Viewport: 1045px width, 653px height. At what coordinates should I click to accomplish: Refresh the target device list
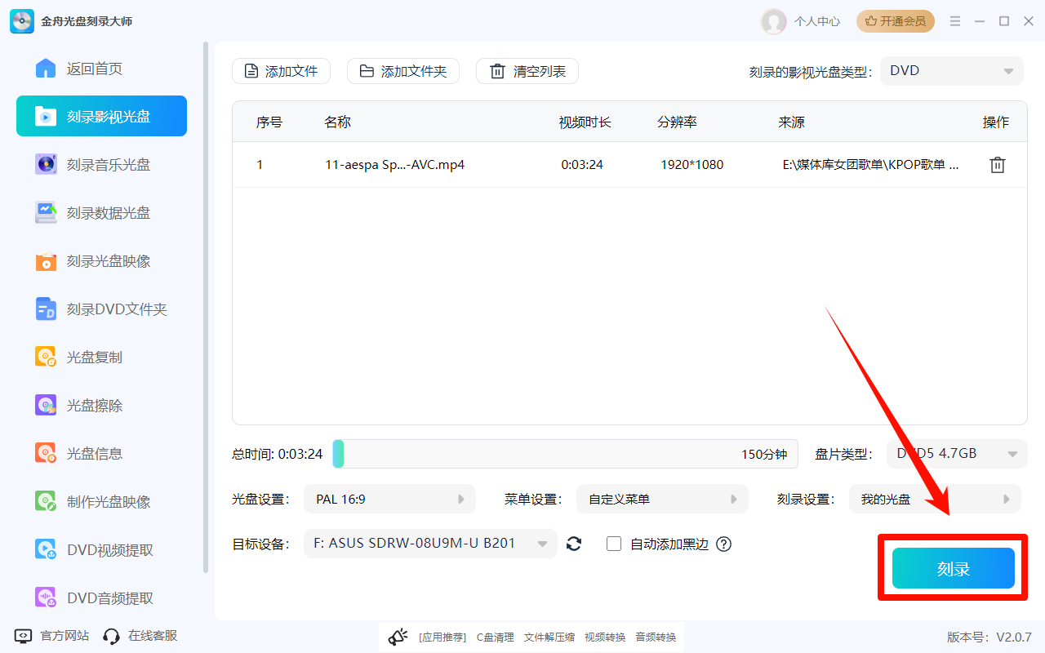574,544
